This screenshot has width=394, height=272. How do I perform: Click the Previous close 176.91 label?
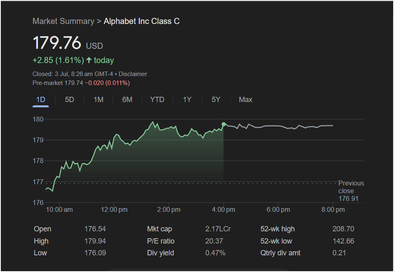click(x=351, y=191)
